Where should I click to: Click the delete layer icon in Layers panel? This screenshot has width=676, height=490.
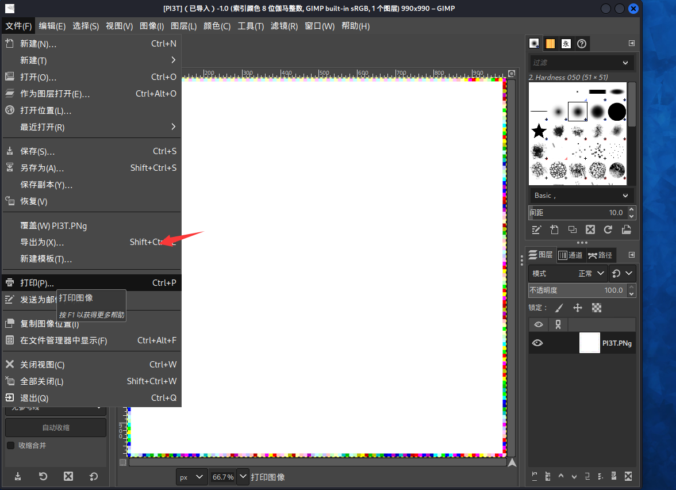tap(628, 476)
